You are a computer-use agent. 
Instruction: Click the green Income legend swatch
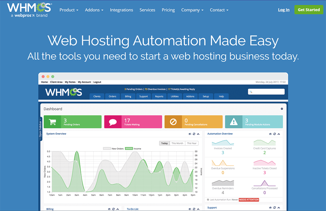[129, 148]
